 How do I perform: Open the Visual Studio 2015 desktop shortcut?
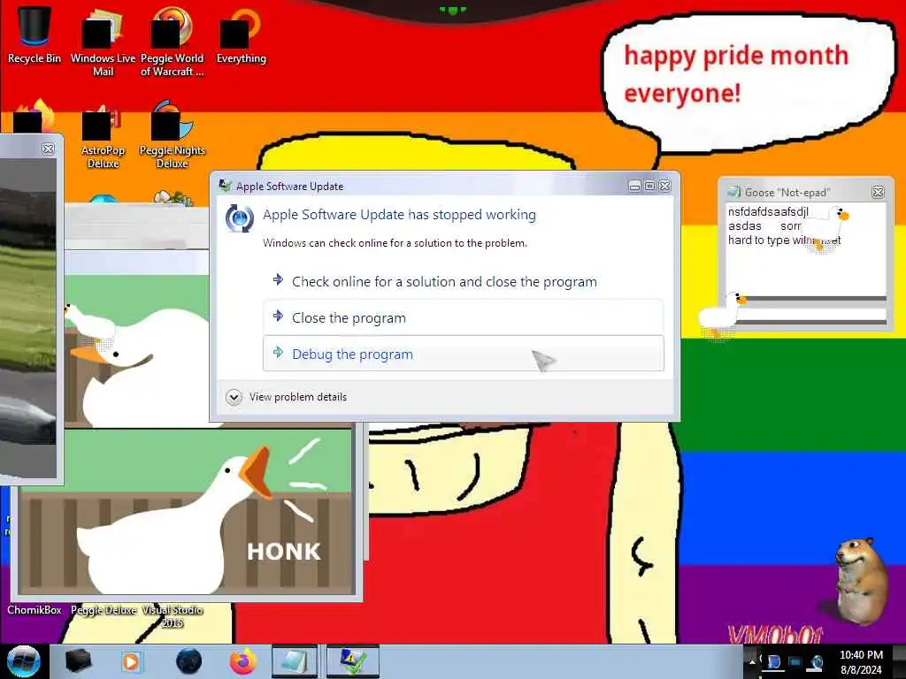click(x=173, y=616)
